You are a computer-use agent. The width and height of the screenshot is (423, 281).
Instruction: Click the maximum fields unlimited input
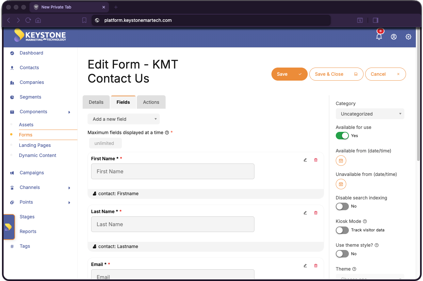[105, 143]
